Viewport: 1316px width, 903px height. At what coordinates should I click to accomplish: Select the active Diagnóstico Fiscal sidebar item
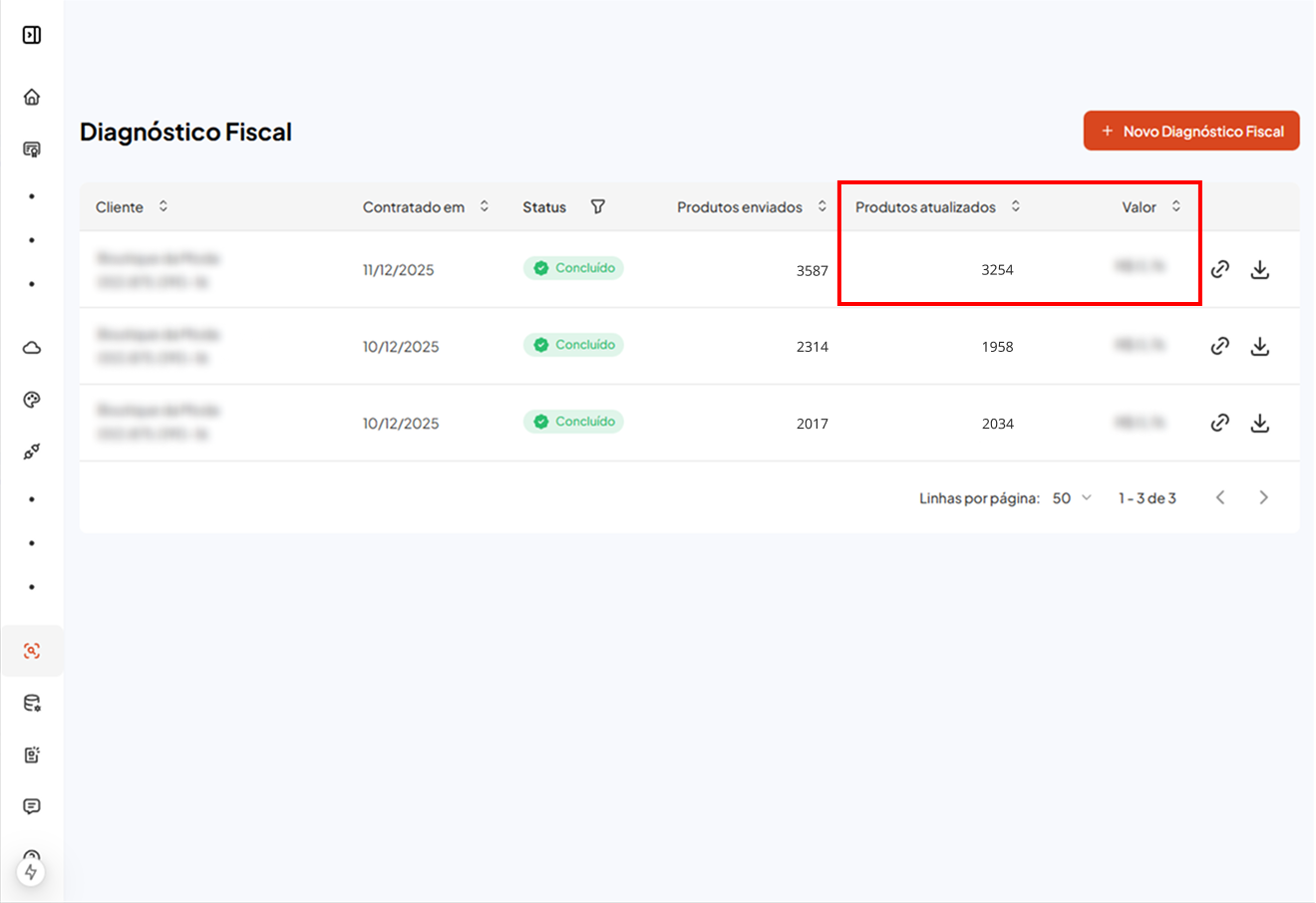[x=32, y=651]
